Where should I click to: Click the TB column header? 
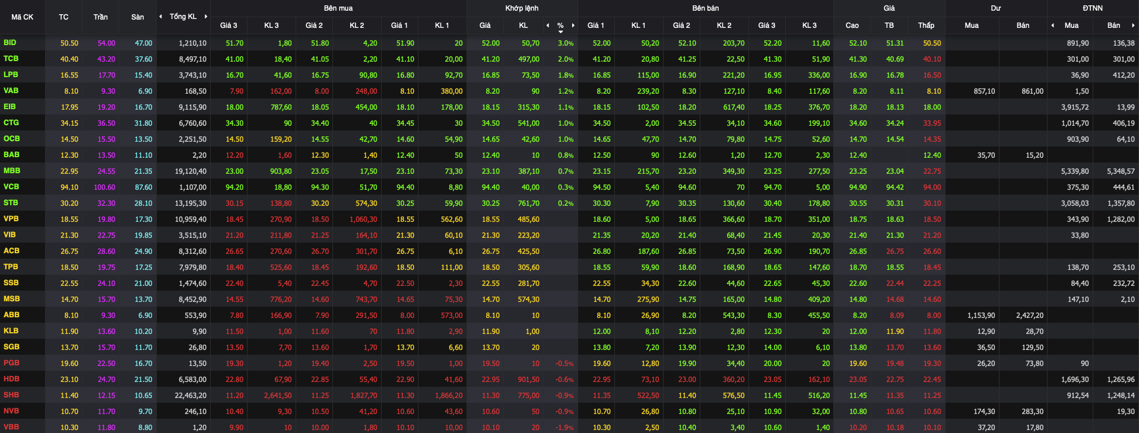[x=889, y=26]
